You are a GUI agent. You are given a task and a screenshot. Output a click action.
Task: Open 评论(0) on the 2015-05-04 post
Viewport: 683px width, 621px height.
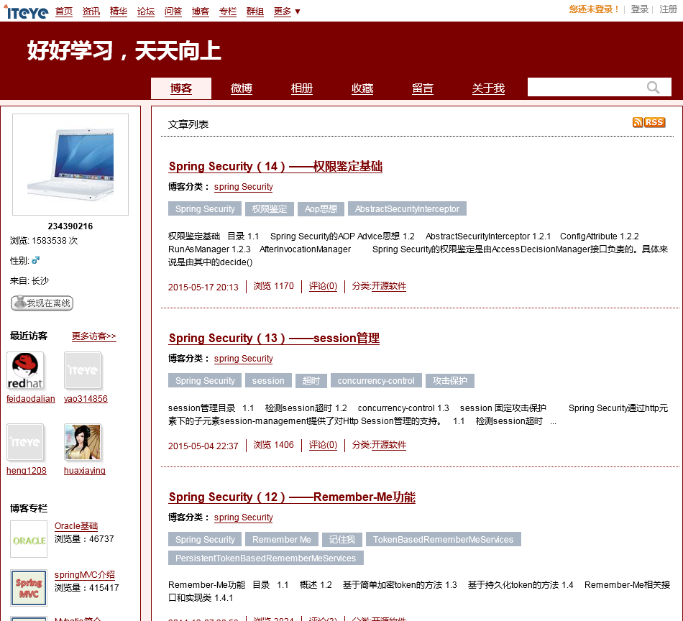(324, 445)
